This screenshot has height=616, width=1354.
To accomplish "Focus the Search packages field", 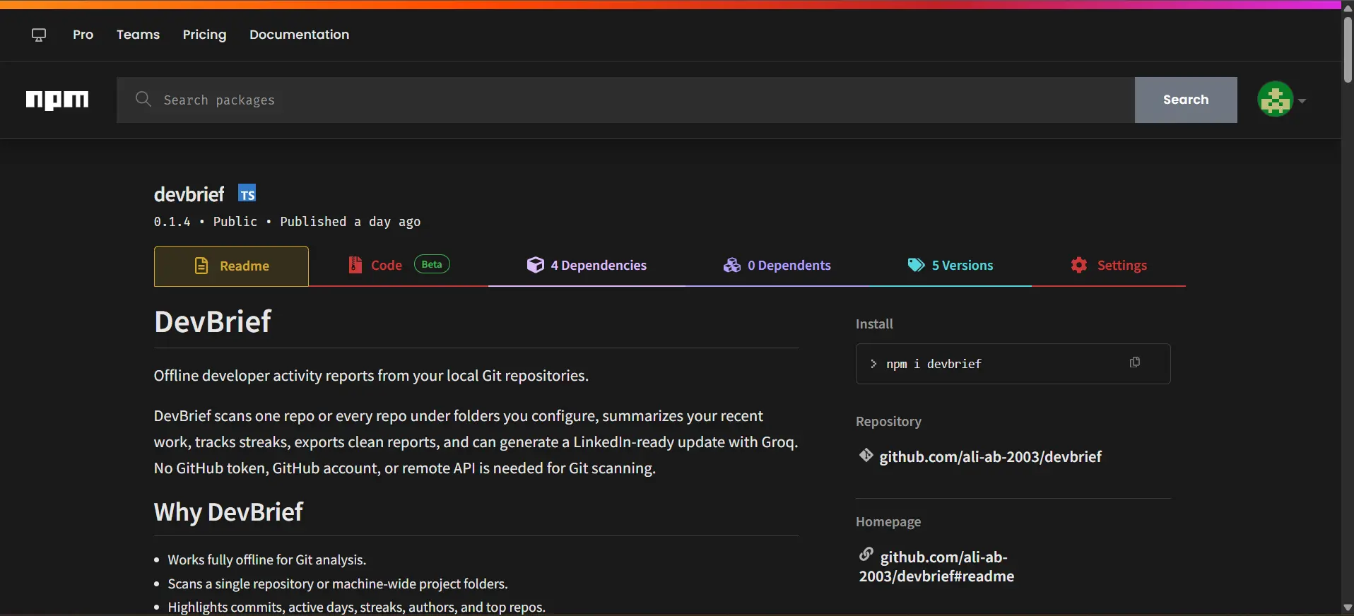I will pyautogui.click(x=625, y=100).
